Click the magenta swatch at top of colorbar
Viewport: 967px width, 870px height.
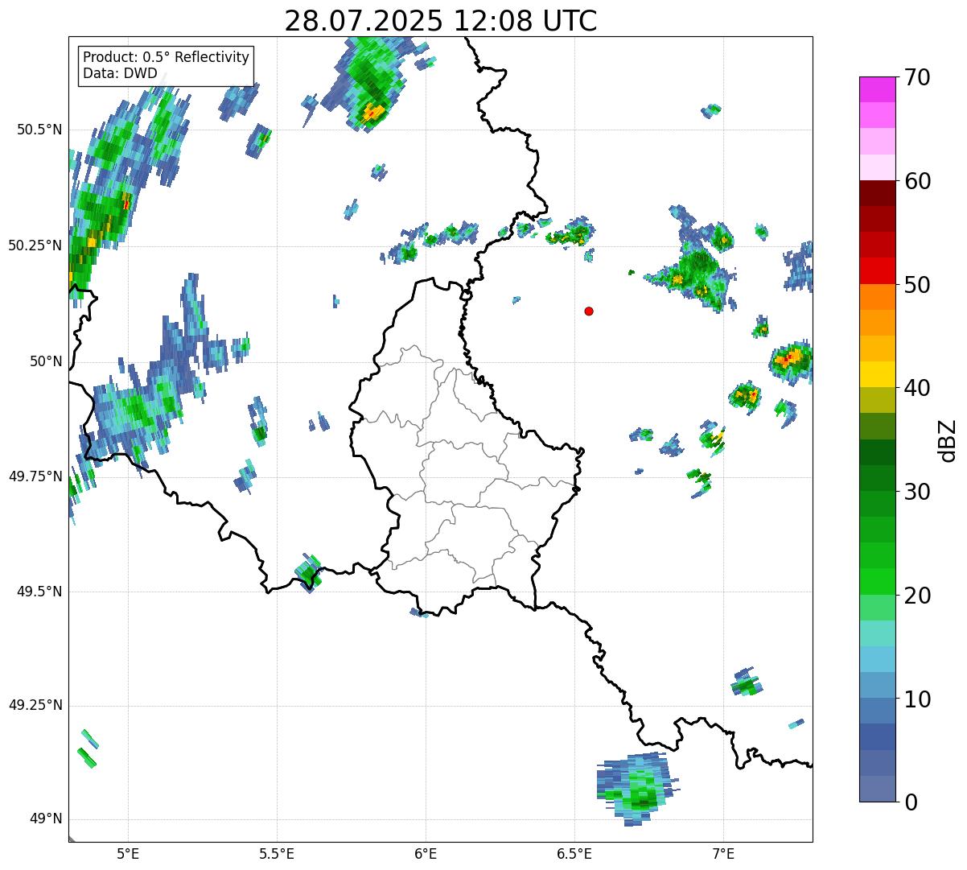click(876, 89)
